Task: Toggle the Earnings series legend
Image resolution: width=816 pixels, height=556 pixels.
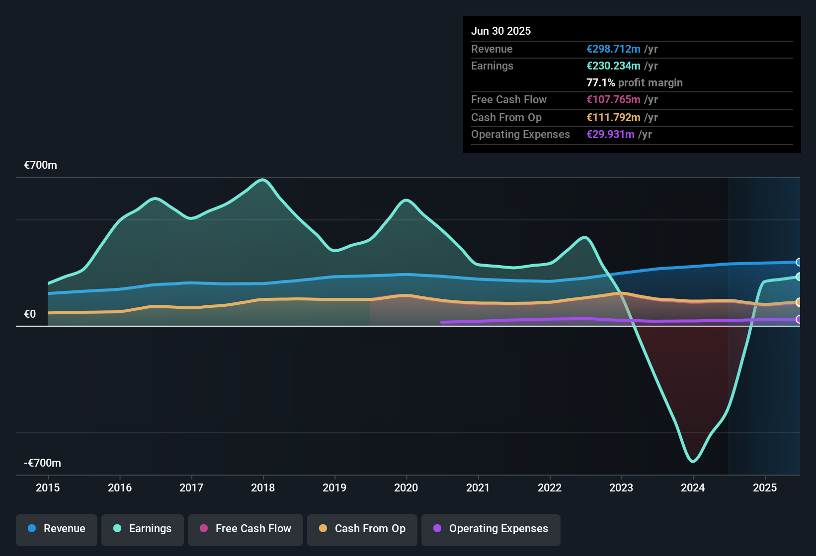Action: point(143,529)
